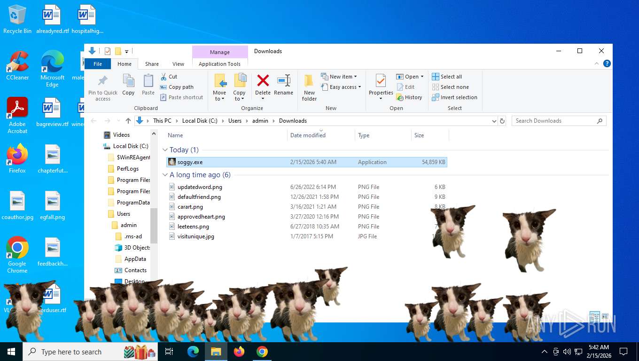
Task: Click Pin to Quick access icon
Action: pyautogui.click(x=102, y=80)
